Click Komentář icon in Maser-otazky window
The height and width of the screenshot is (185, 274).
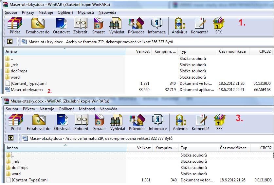click(x=200, y=122)
